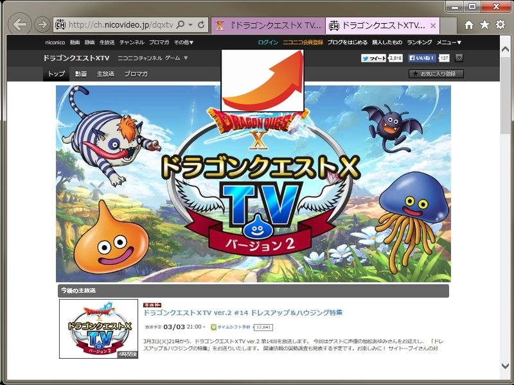Expand ニコニコチャンネル ゲーム ▼ dropdown
The image size is (514, 385).
coord(153,58)
